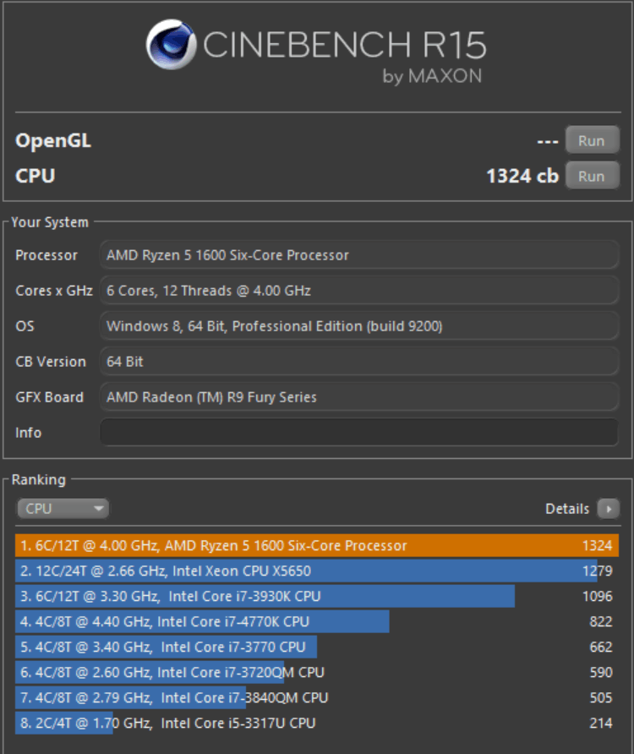Click the Details arrow icon button

click(x=609, y=509)
